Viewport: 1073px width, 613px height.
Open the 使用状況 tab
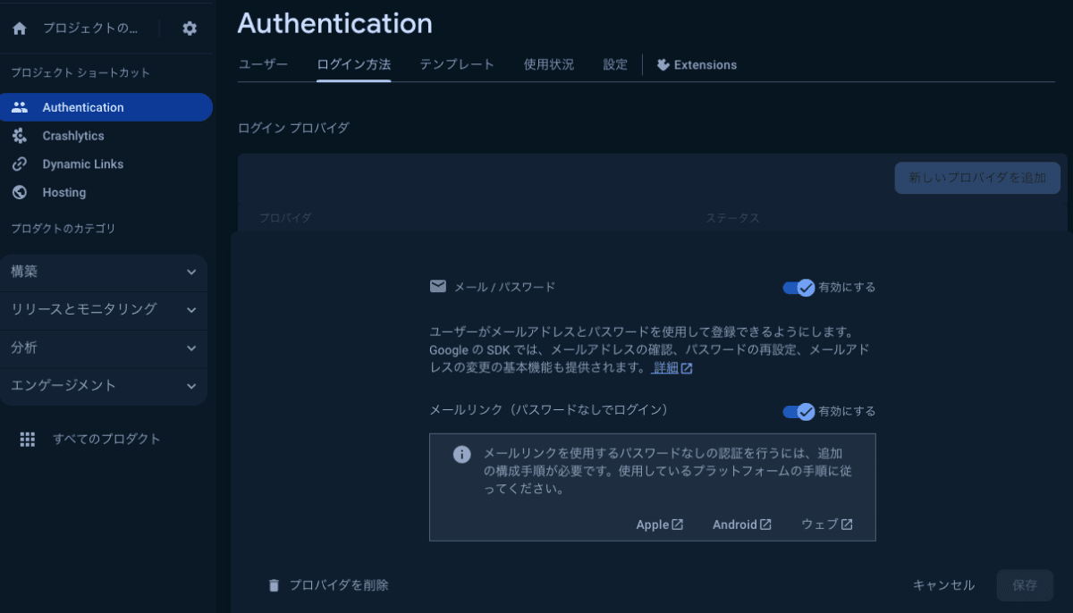point(549,64)
